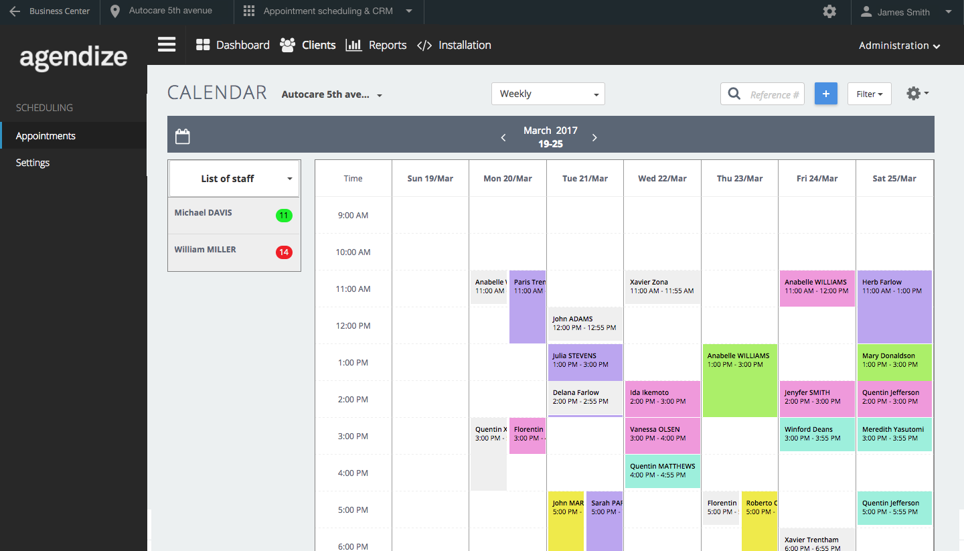Click the top bar settings gear
The image size is (964, 551).
829,11
